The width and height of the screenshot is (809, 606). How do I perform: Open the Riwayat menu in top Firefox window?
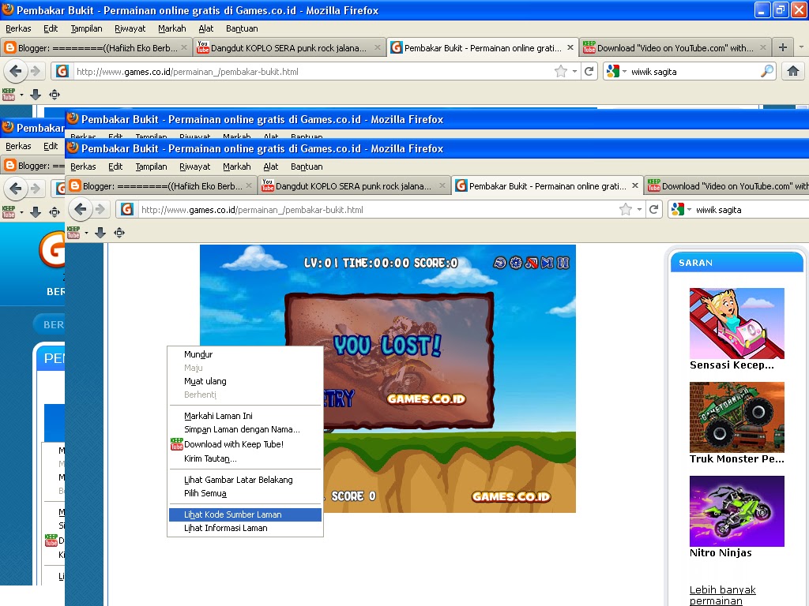[x=130, y=28]
